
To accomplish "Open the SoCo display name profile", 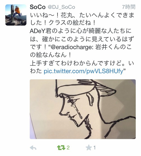I will coord(38,7).
